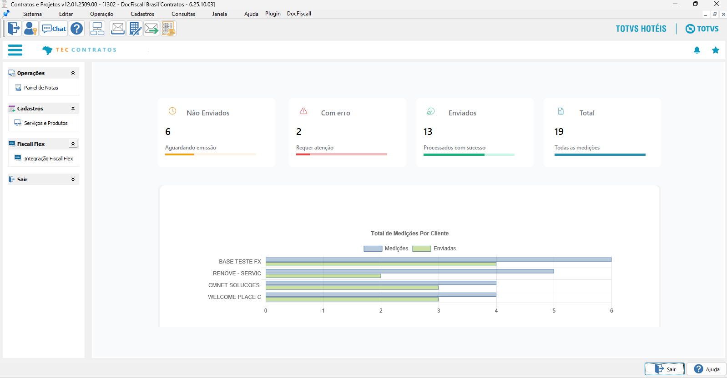The height and width of the screenshot is (378, 727).
Task: Restore the inner MDI window
Action: pos(714,14)
